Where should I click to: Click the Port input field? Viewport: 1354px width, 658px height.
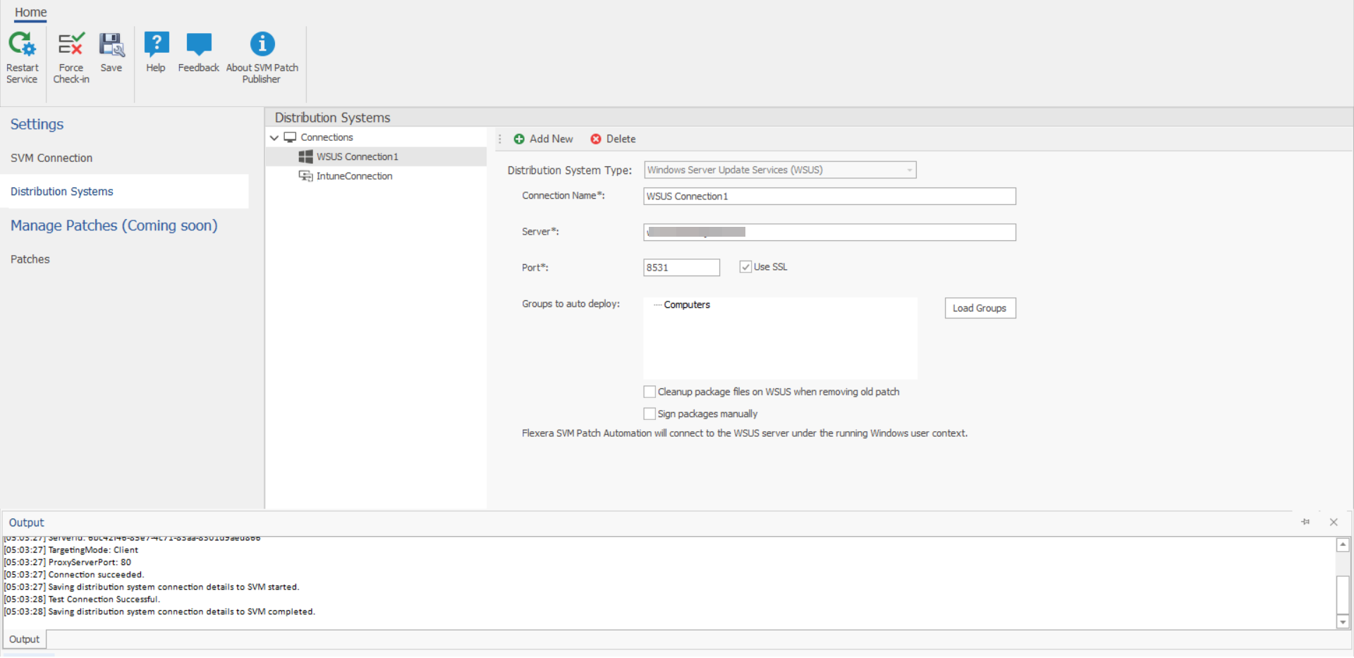click(681, 267)
